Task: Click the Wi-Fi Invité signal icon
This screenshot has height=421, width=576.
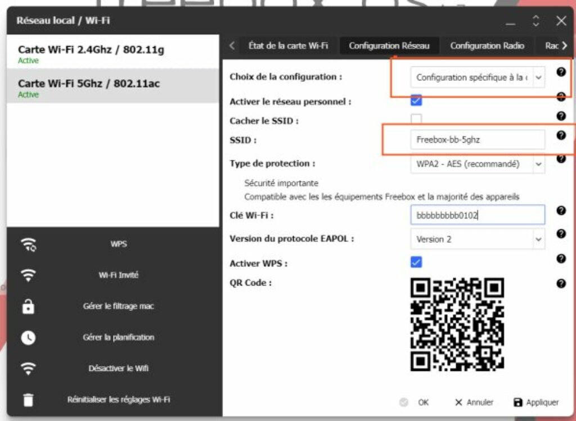Action: point(28,275)
